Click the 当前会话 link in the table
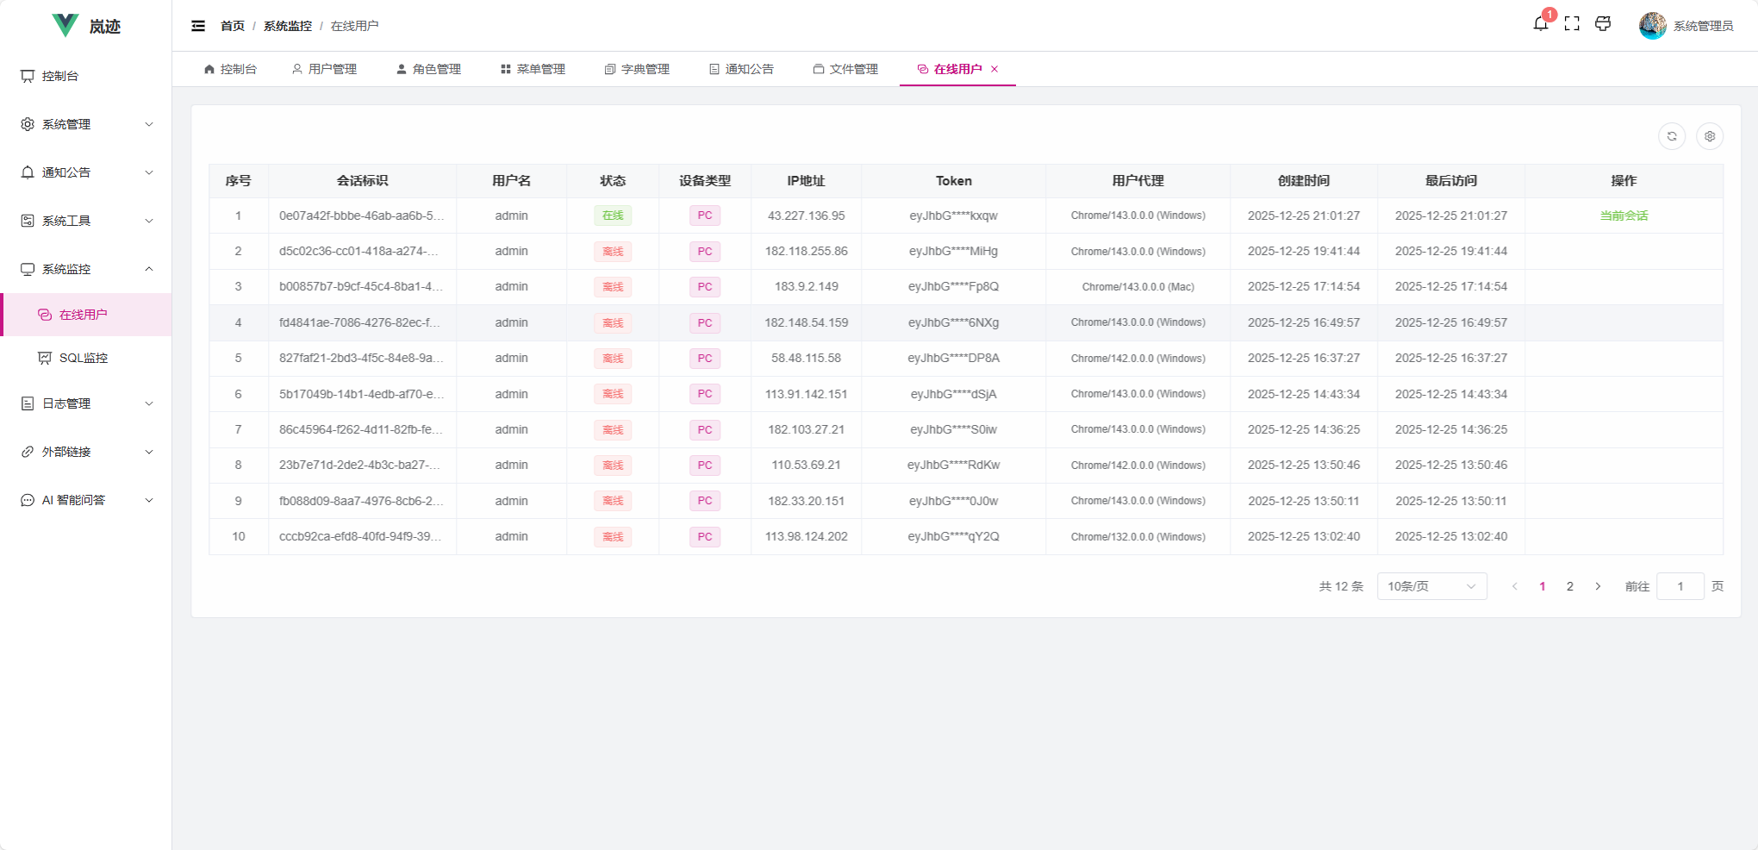The width and height of the screenshot is (1758, 850). click(x=1624, y=216)
